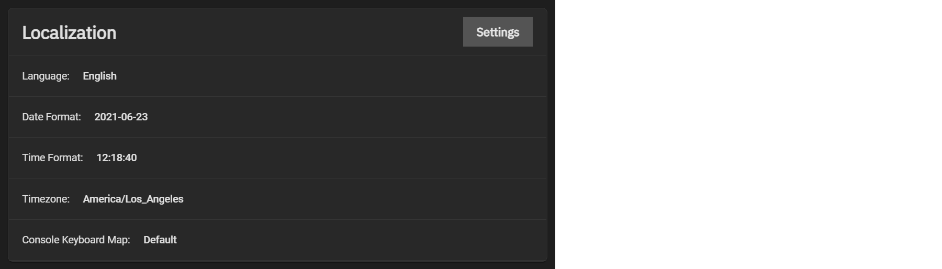942x269 pixels.
Task: Click the gray page margin right of card
Action: click(551, 134)
